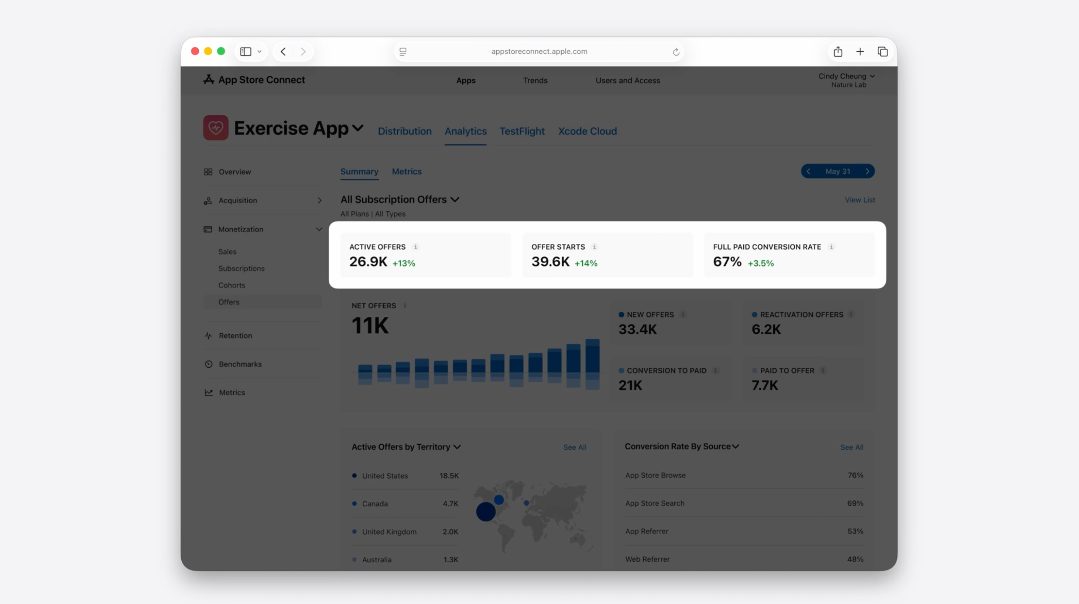The height and width of the screenshot is (604, 1079).
Task: Click info icon beside Full Paid Conversion Rate
Action: pos(832,247)
